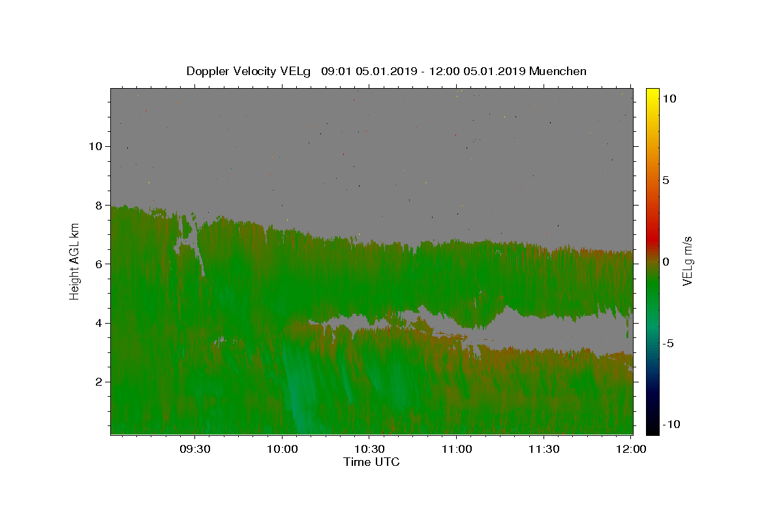Viewport: 783px width, 522px height.
Task: Click the 11:30 time tick label
Action: click(x=544, y=449)
